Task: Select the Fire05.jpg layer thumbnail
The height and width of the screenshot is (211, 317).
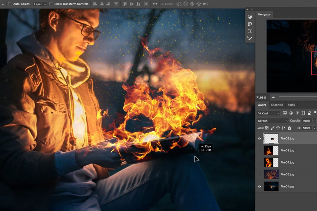Action: pyautogui.click(x=271, y=174)
